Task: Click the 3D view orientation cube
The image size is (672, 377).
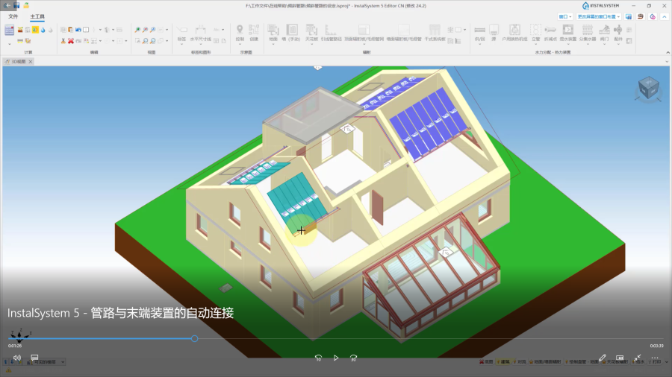Action: click(648, 88)
